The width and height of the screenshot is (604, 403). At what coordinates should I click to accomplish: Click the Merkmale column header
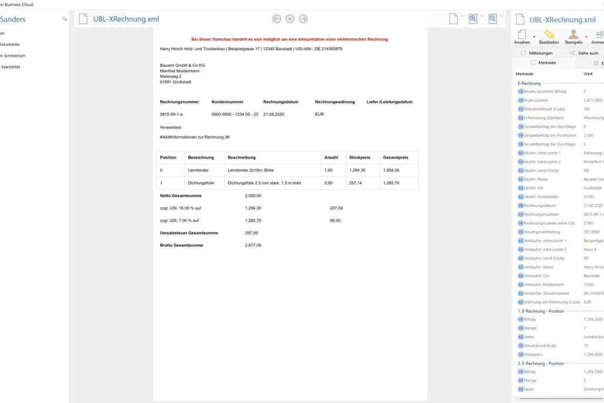point(524,74)
